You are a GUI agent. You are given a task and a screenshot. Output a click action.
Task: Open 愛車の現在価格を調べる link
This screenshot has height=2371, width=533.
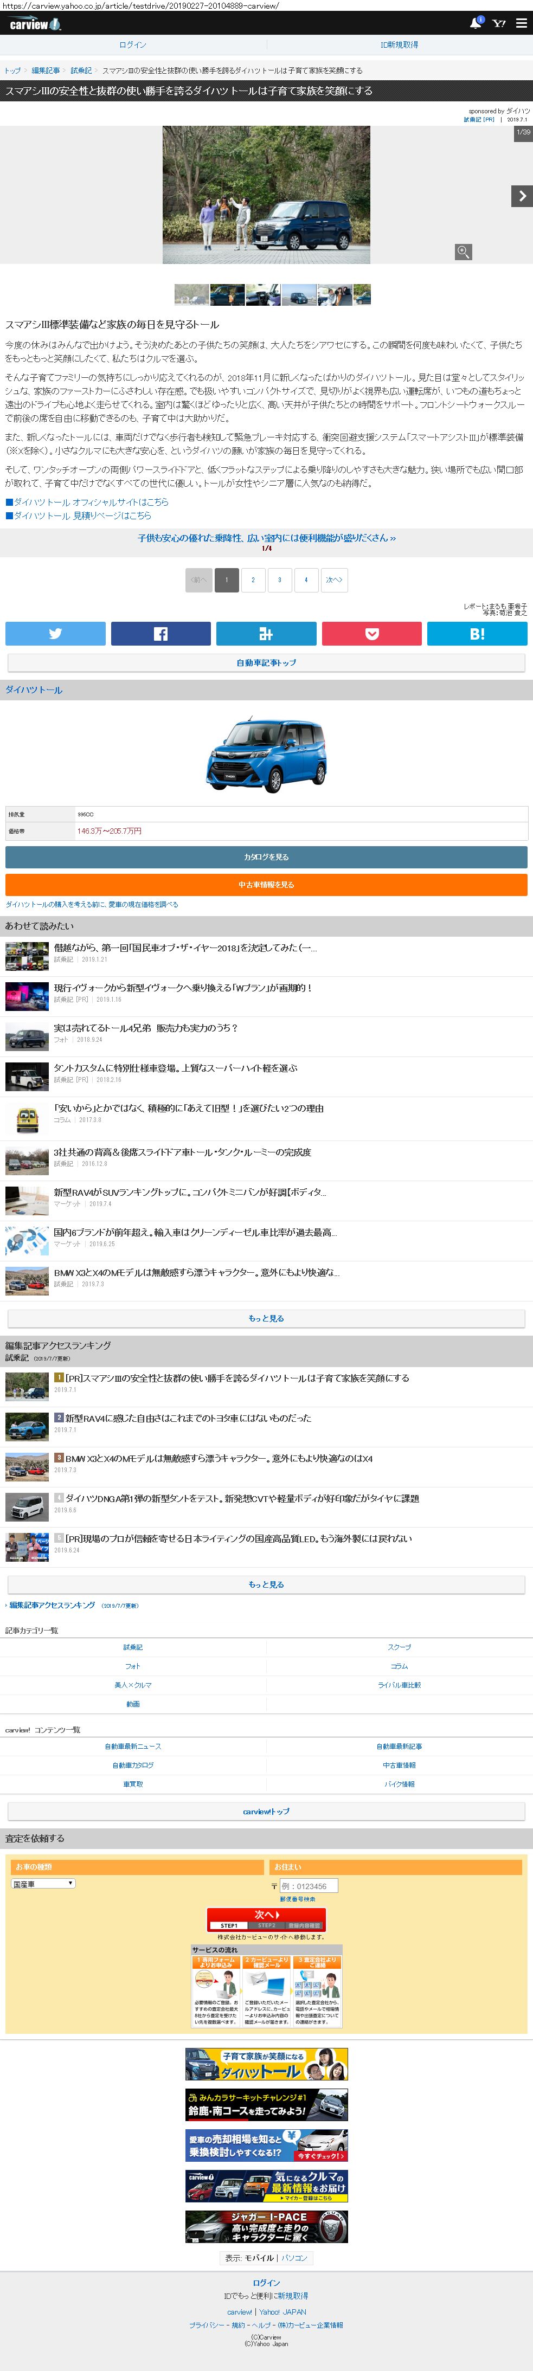tap(92, 905)
